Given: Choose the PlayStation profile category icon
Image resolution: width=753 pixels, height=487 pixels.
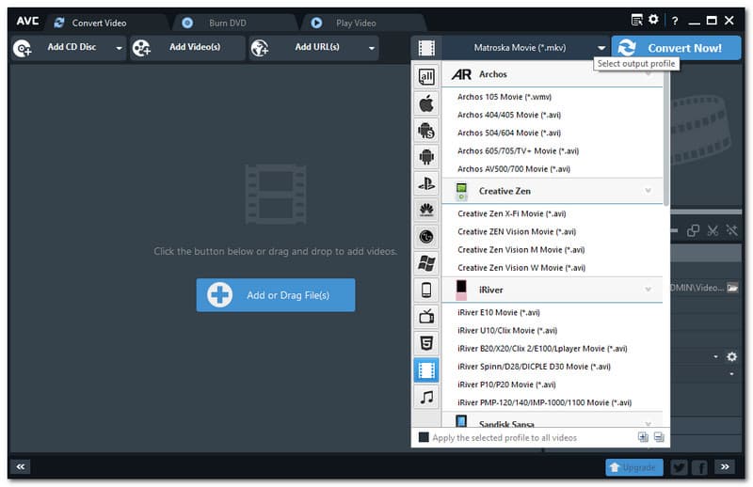Looking at the screenshot, I should tap(426, 183).
